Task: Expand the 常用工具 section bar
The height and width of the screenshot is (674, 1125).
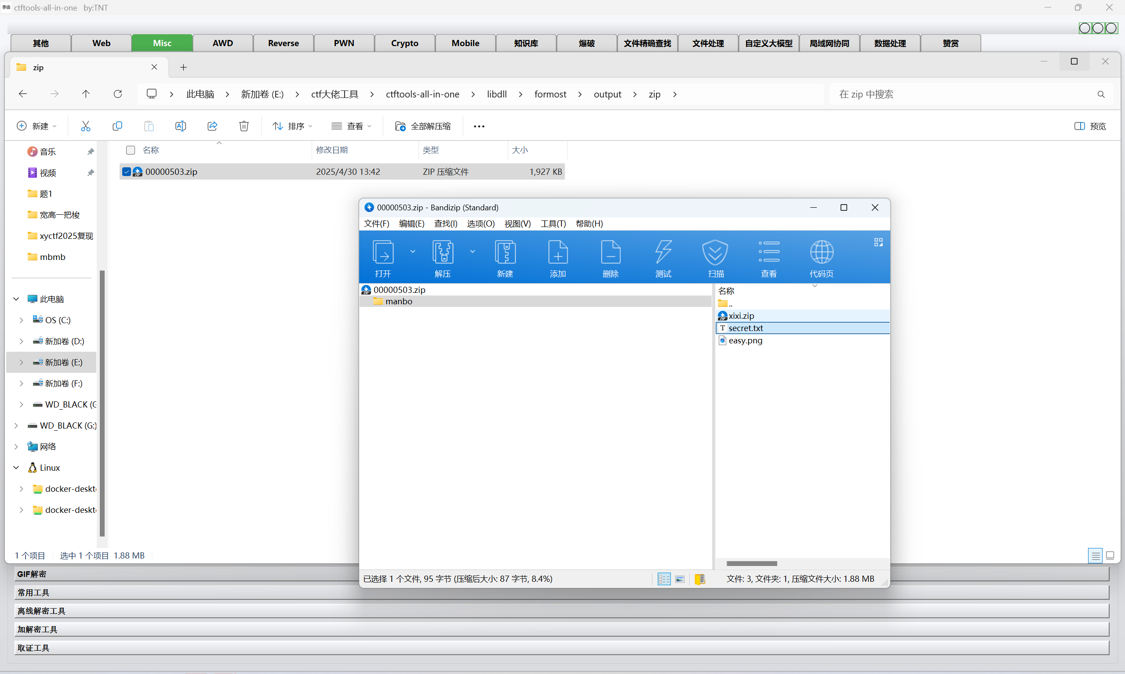Action: coord(561,593)
